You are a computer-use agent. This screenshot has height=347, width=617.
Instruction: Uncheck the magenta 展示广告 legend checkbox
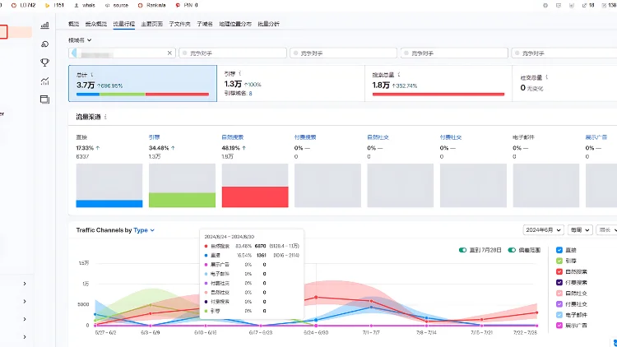tap(559, 326)
